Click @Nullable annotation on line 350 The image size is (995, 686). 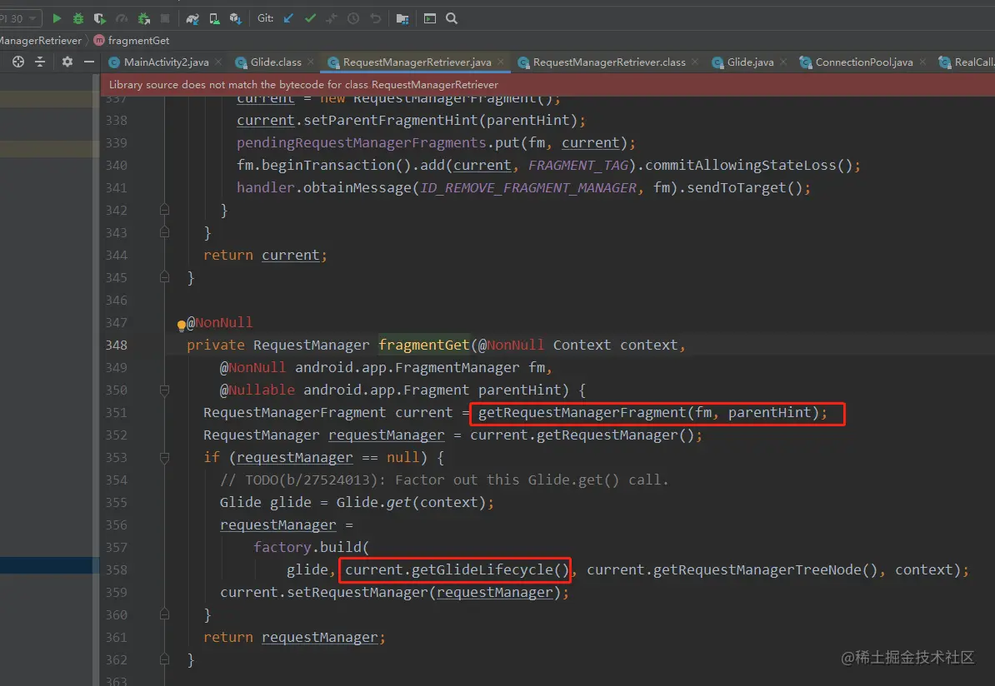click(257, 390)
